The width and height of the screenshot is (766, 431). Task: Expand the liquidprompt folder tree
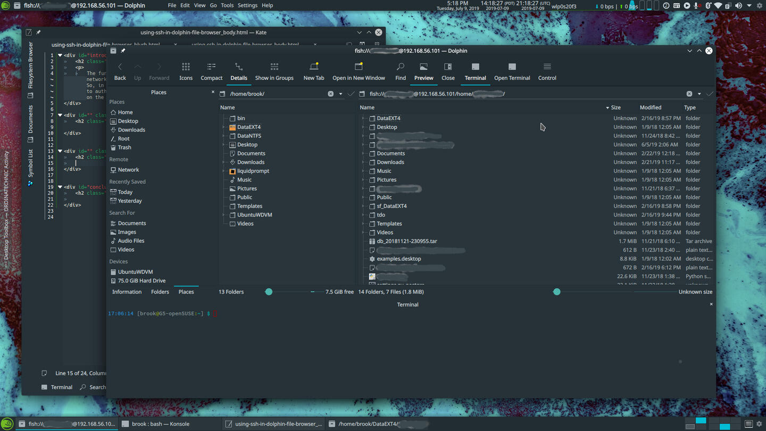point(223,171)
